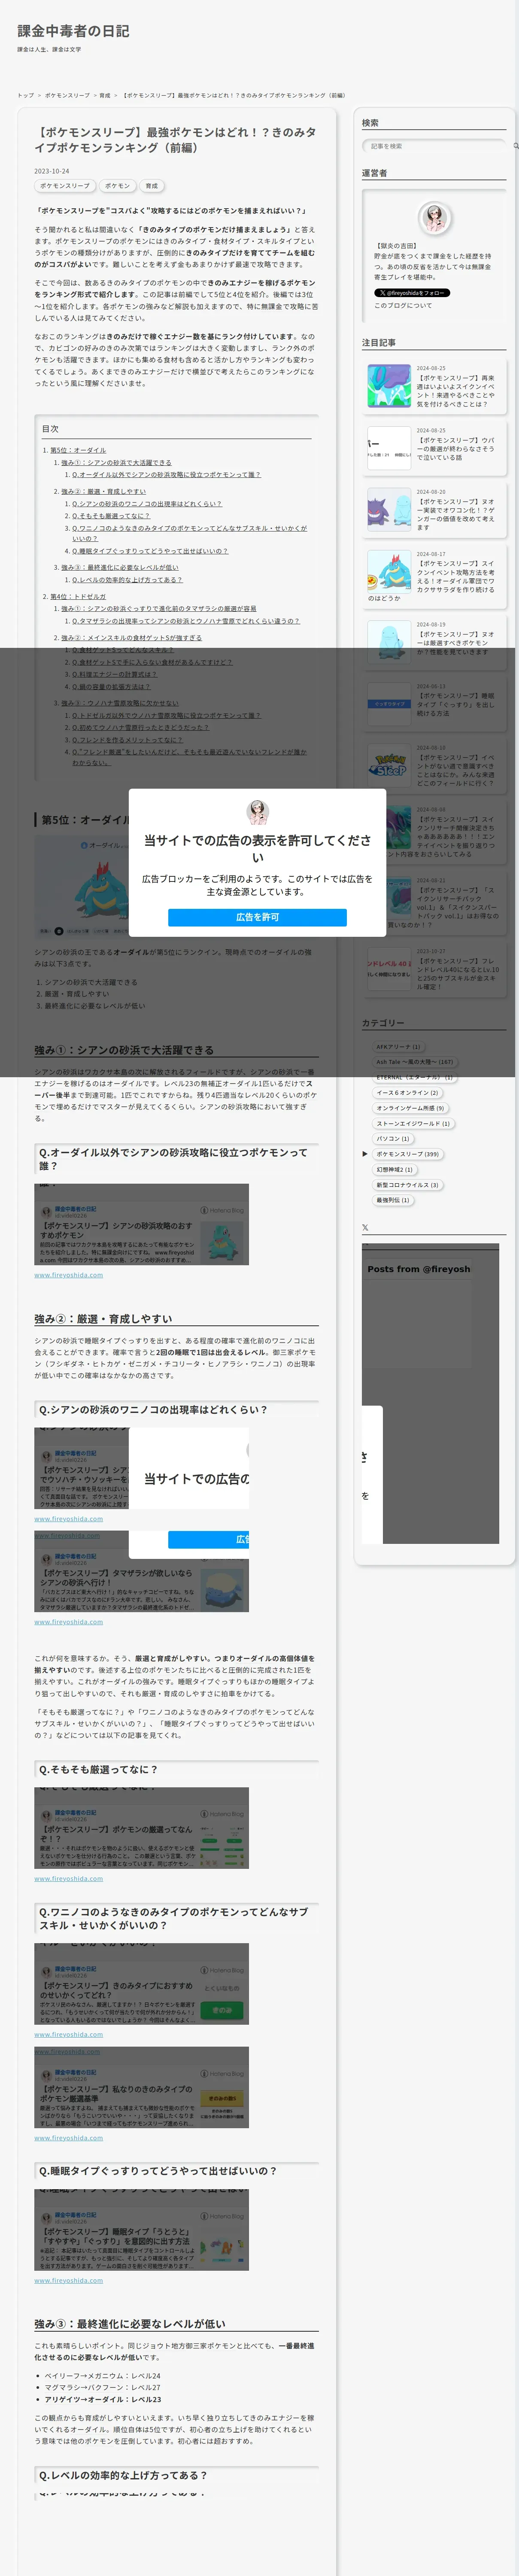Jump to Q.フレンドを作るメリットってなに？ in contents

127,740
